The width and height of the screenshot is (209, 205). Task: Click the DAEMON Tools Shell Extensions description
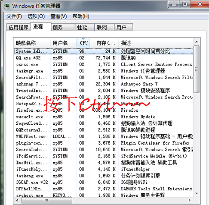157,189
